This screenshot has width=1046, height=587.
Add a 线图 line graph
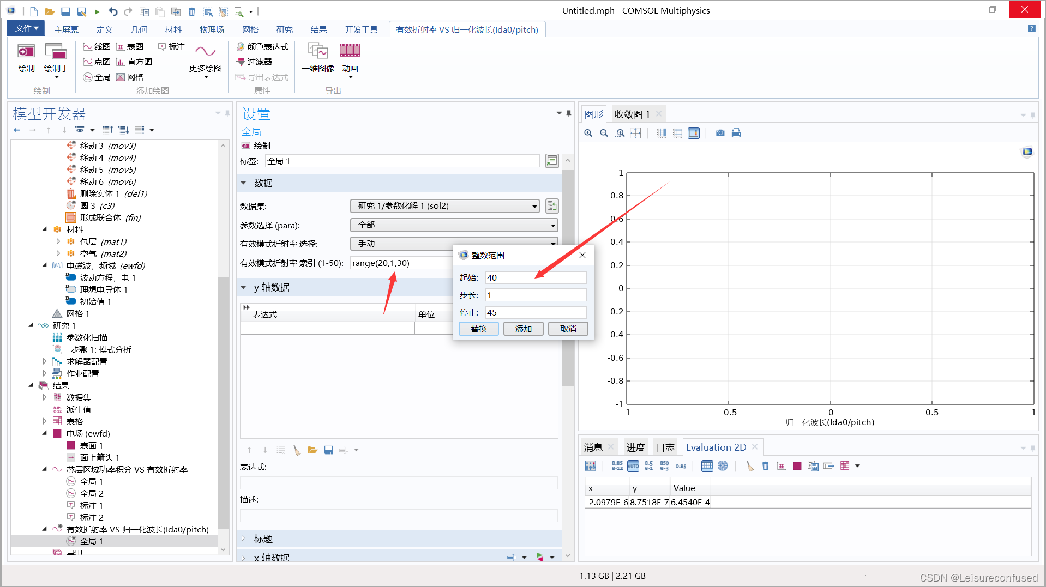(x=97, y=47)
